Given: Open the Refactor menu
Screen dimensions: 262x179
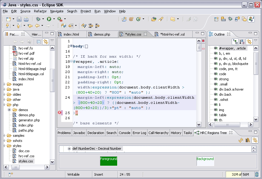Looking at the screenshot, I should tap(40, 11).
